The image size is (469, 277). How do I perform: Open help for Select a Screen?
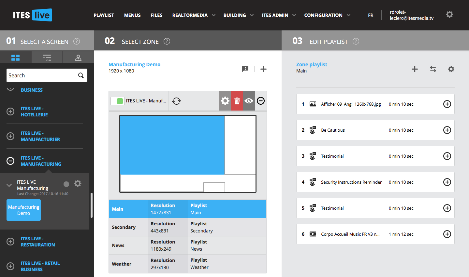point(77,41)
